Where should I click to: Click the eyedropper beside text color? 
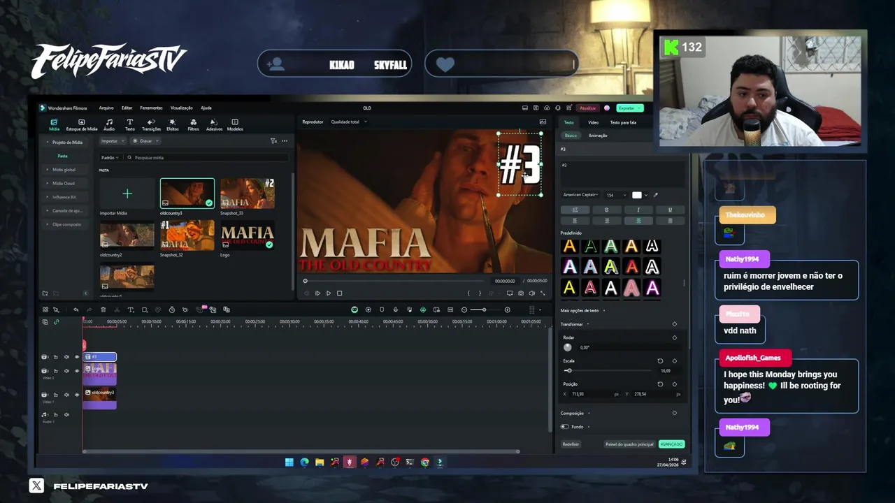[x=655, y=195]
